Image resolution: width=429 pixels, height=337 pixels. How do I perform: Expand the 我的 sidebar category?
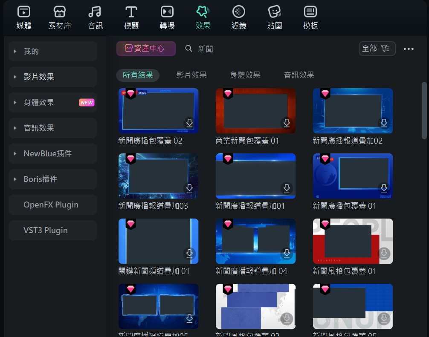point(53,51)
